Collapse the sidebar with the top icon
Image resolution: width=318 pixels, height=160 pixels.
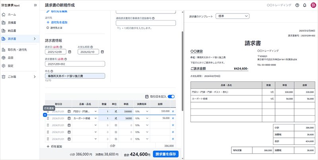coord(35,6)
